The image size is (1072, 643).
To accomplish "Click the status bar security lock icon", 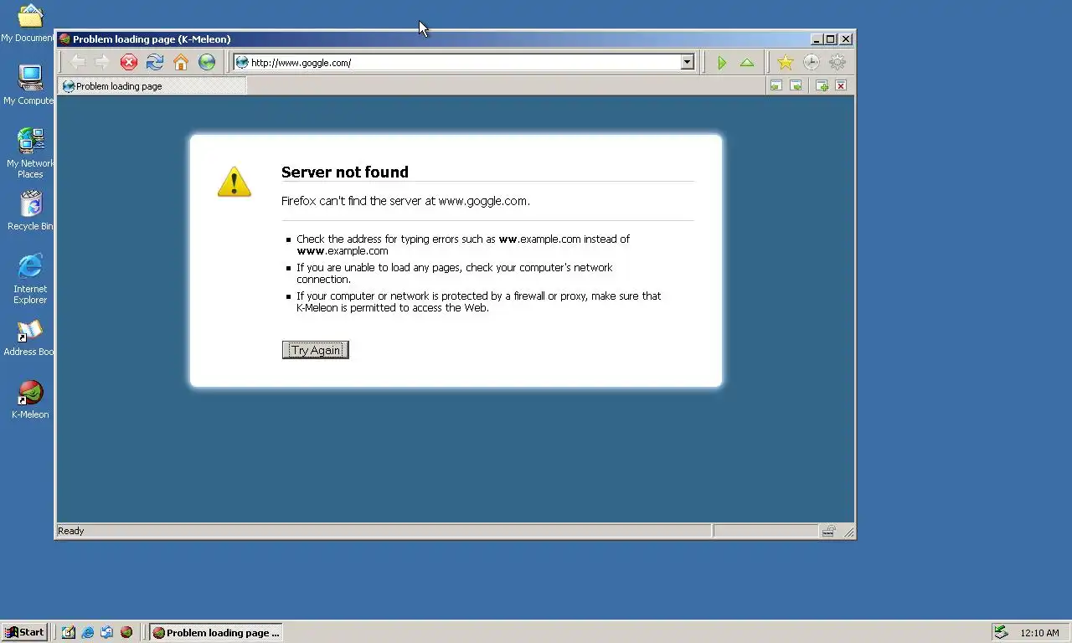I will tap(828, 531).
